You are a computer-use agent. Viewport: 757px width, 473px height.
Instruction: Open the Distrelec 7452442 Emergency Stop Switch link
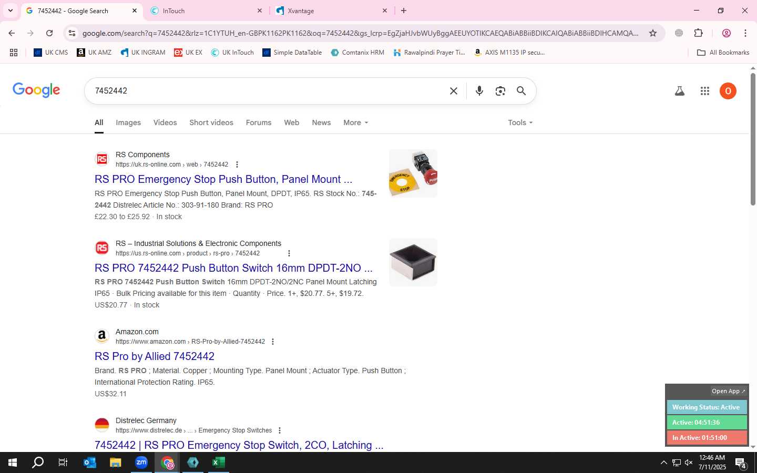coord(239,445)
